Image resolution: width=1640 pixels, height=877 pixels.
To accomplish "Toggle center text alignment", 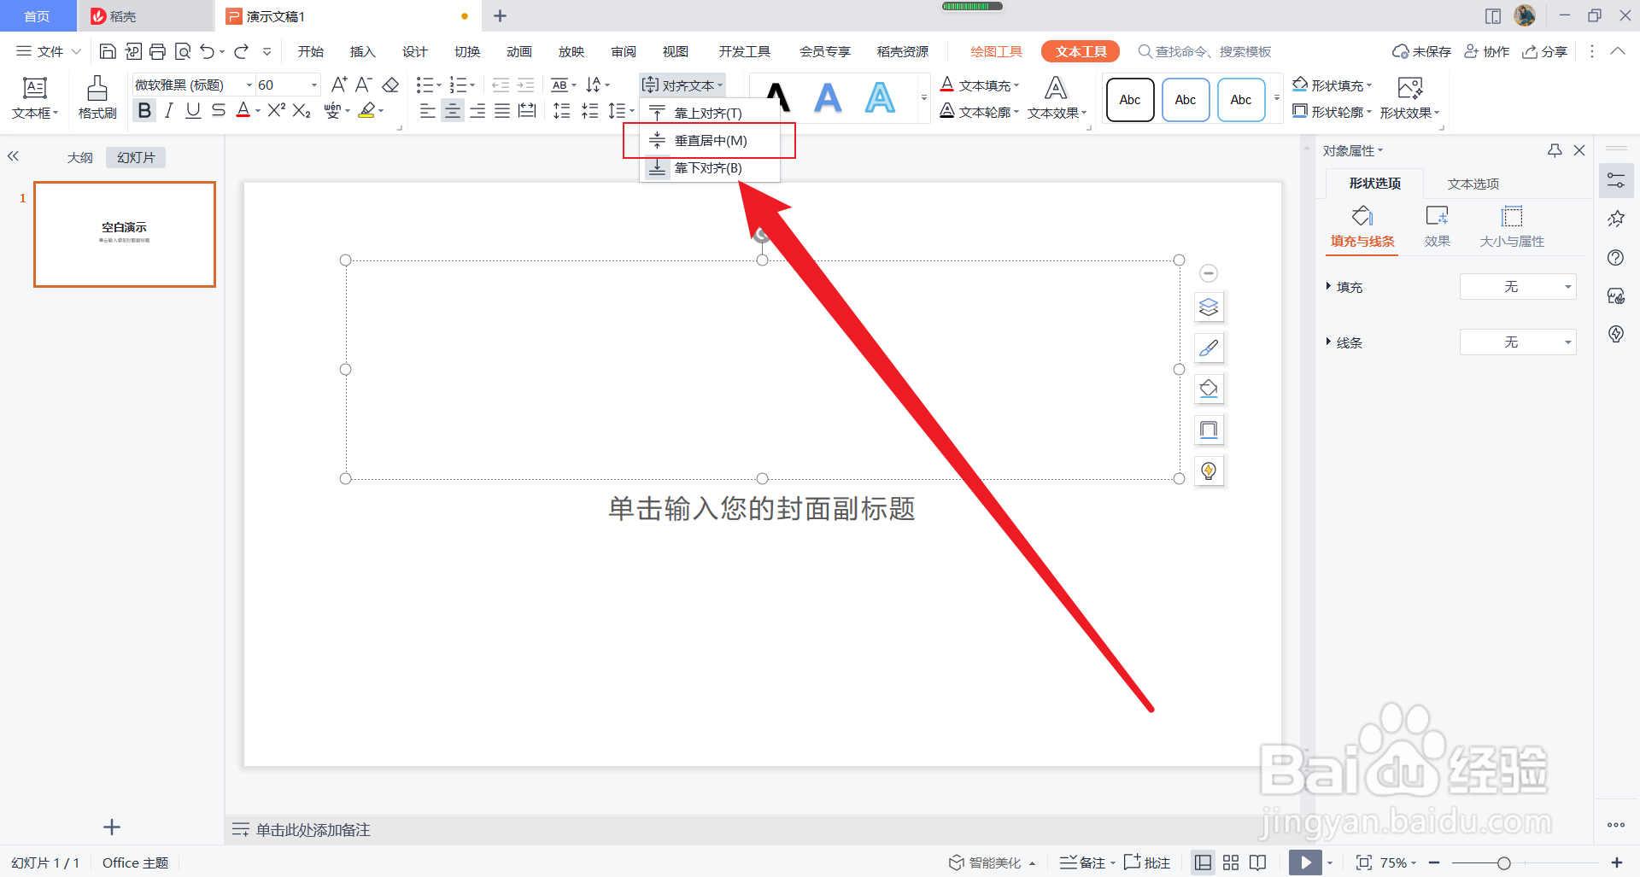I will point(452,110).
